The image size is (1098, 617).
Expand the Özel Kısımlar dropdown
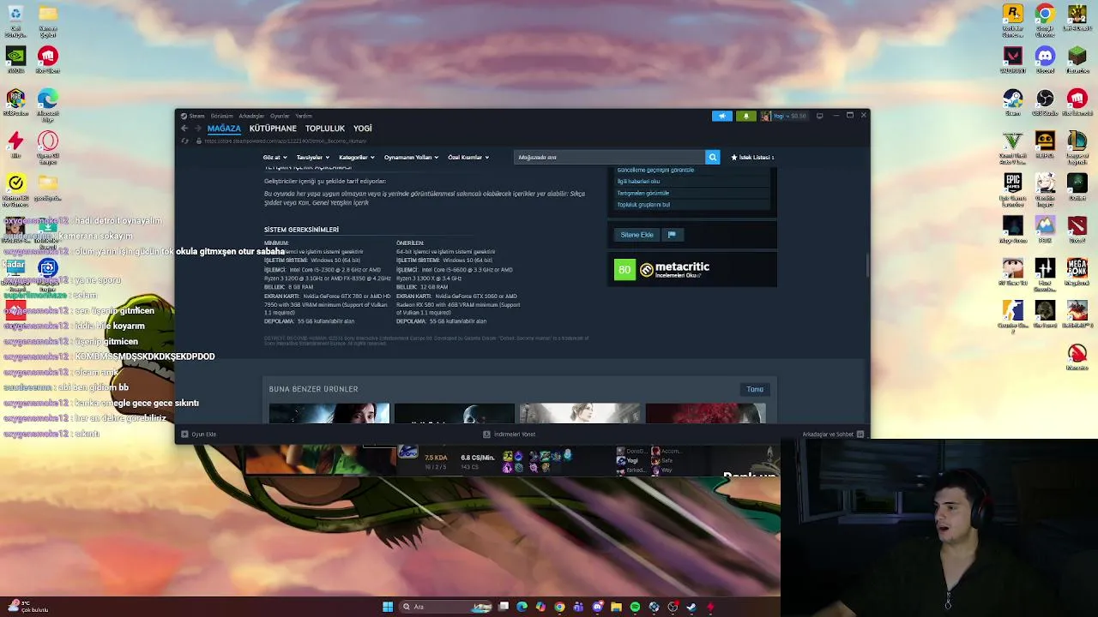pyautogui.click(x=468, y=158)
